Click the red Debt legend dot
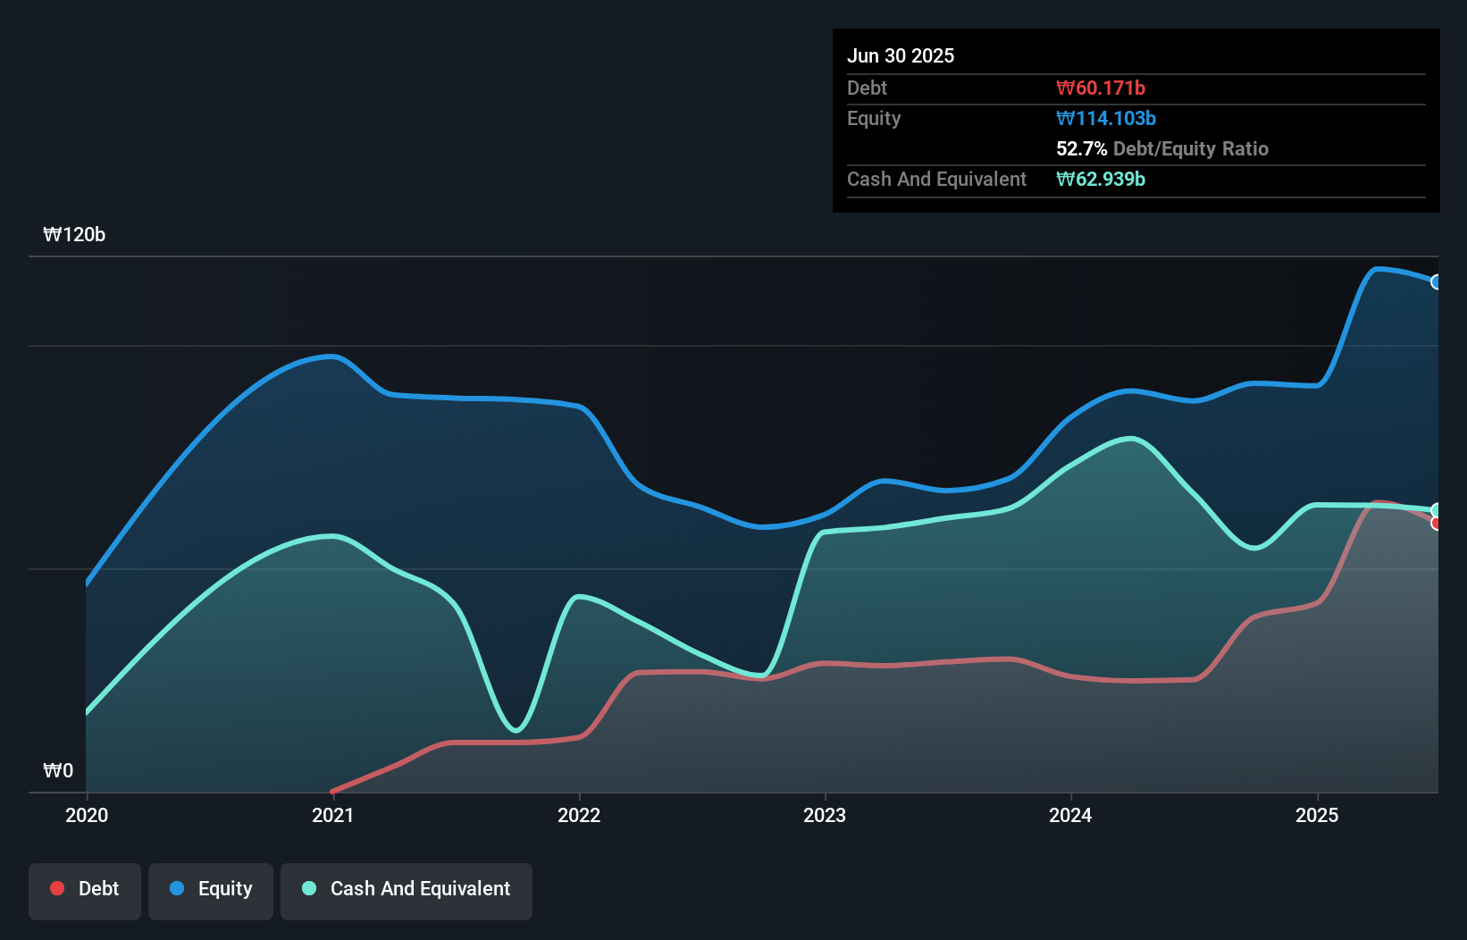 tap(56, 888)
